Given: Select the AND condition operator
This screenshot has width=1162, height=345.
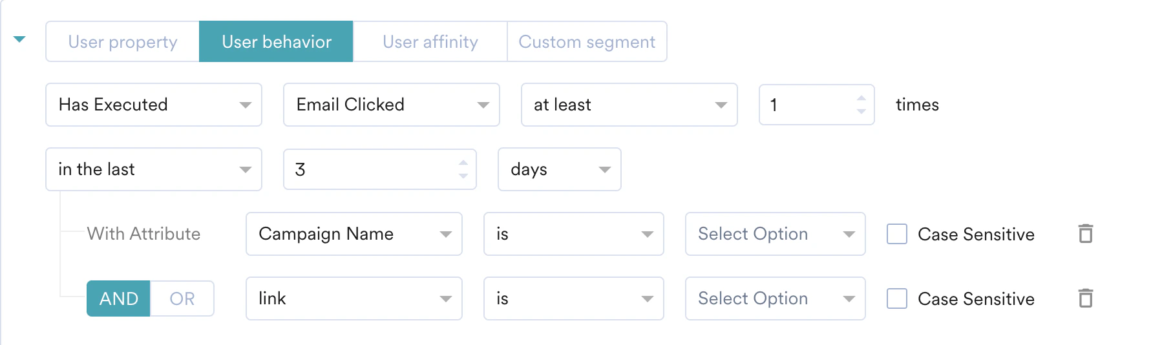Looking at the screenshot, I should point(119,298).
